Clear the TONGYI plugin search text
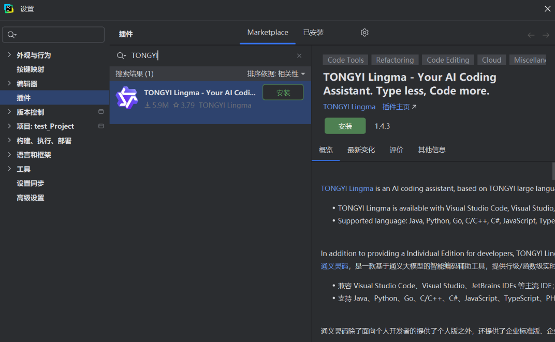The image size is (555, 342). tap(299, 55)
